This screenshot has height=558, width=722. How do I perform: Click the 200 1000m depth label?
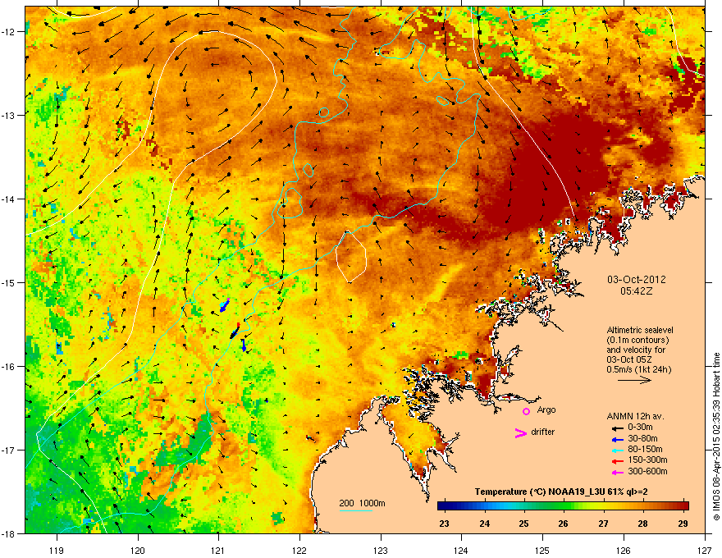point(362,503)
